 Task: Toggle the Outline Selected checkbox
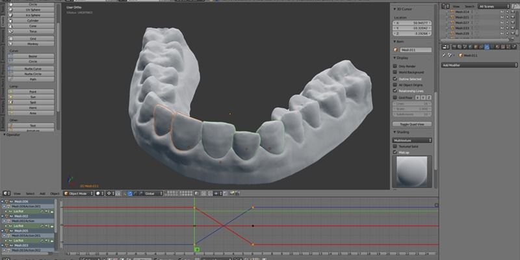click(395, 79)
